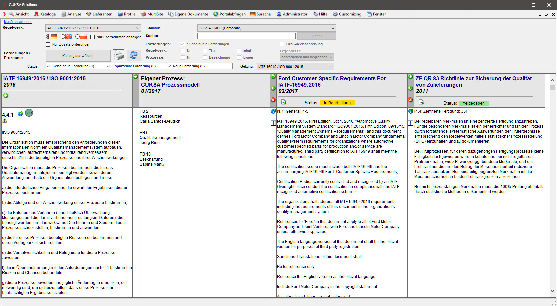The height and width of the screenshot is (306, 557).
Task: Click the print catalog icon
Action: tap(119, 55)
